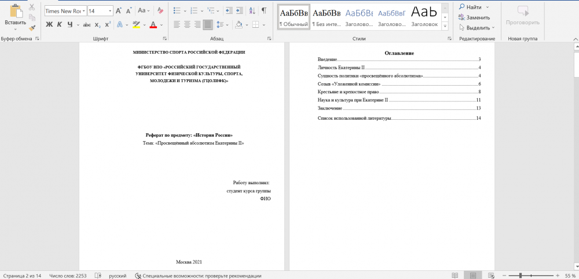
Task: Toggle strikethrough text formatting
Action: [x=87, y=24]
